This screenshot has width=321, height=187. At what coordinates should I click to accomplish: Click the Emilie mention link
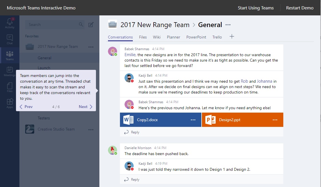tap(130, 55)
